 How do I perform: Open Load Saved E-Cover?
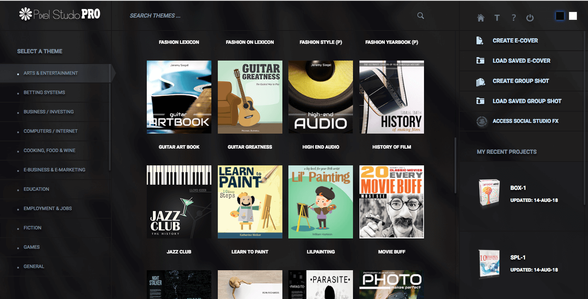tap(521, 61)
